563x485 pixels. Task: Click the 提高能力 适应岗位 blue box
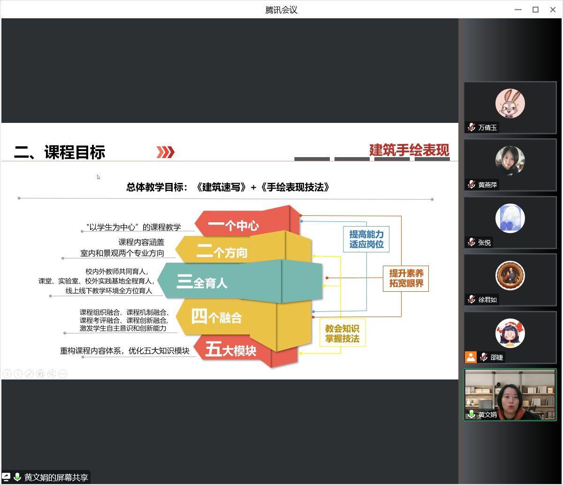click(366, 239)
